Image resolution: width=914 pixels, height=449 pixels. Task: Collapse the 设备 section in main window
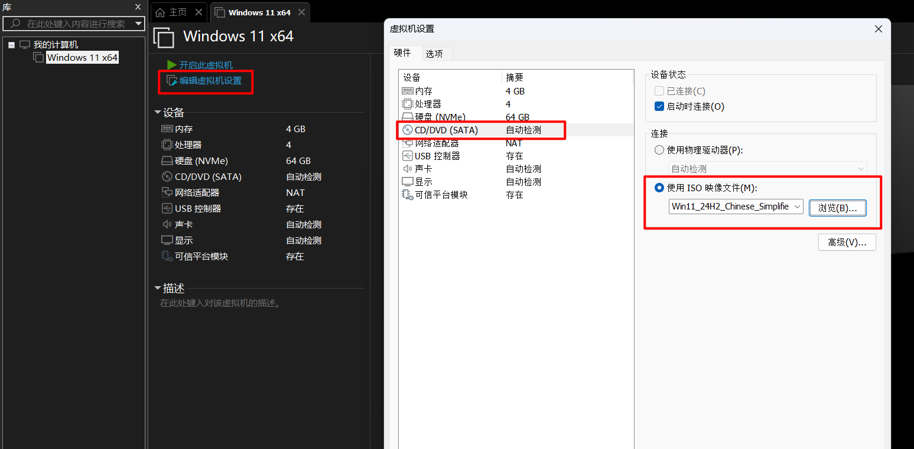pos(157,112)
